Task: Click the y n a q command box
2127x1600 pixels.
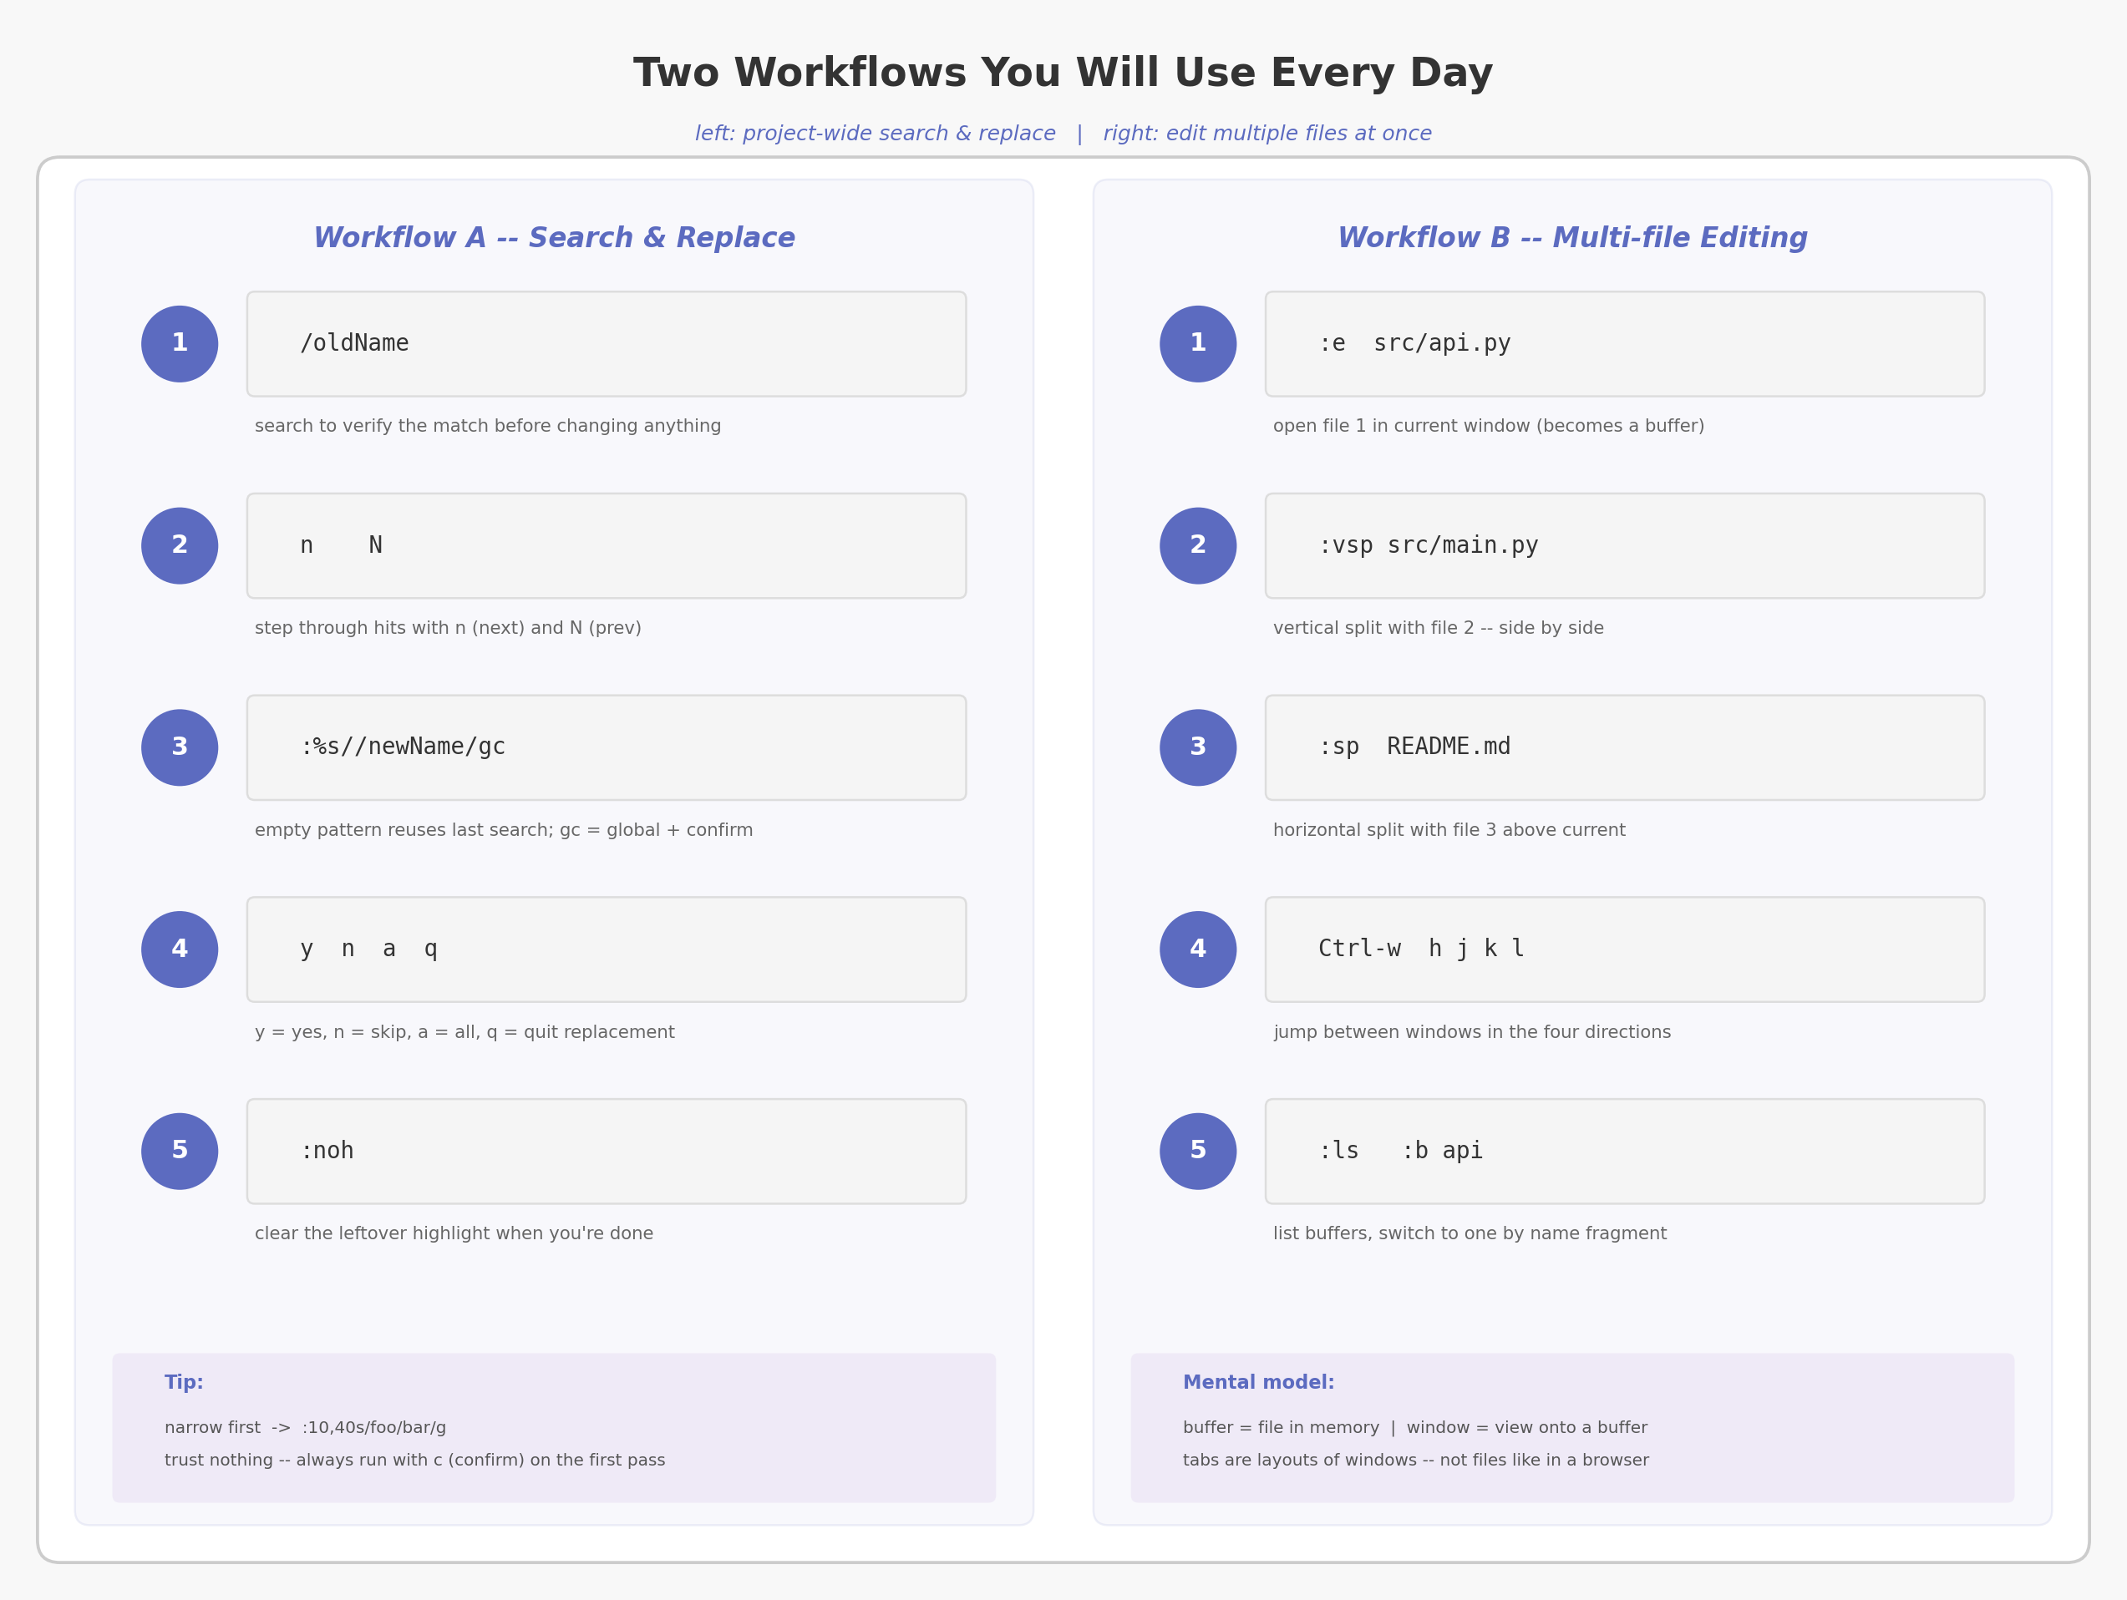Action: pos(607,949)
